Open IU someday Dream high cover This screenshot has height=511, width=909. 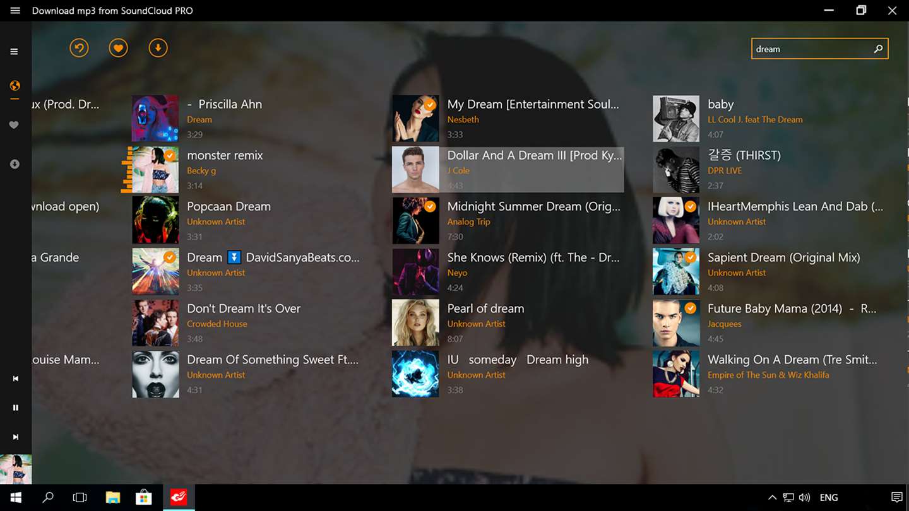pyautogui.click(x=415, y=374)
